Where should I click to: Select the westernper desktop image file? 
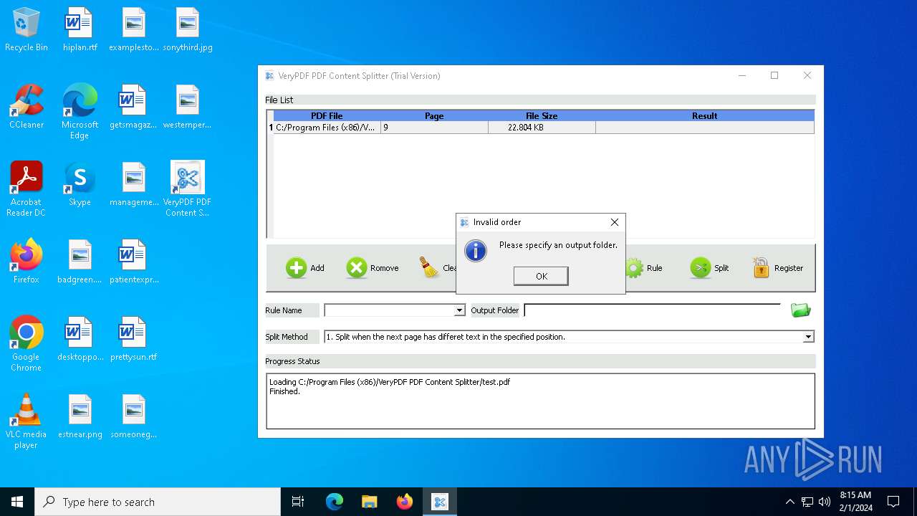tap(188, 107)
